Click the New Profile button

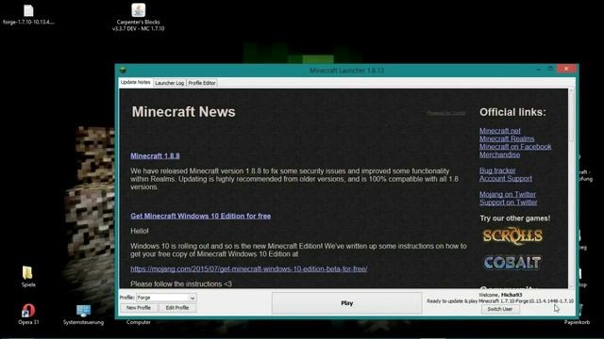coord(139,308)
